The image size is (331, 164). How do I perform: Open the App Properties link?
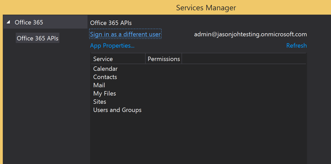[112, 46]
